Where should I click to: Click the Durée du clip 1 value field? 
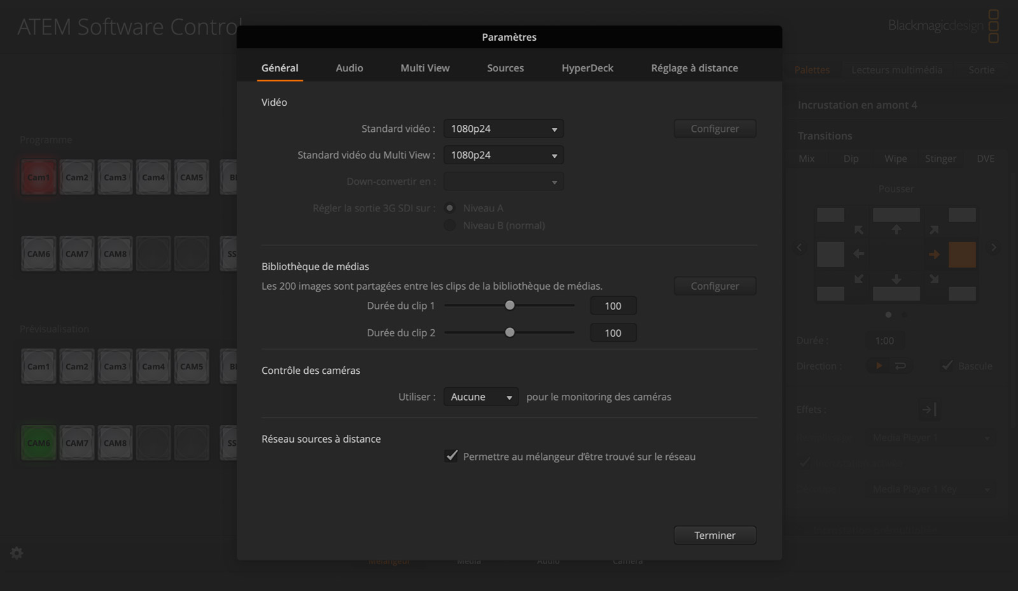(x=613, y=306)
